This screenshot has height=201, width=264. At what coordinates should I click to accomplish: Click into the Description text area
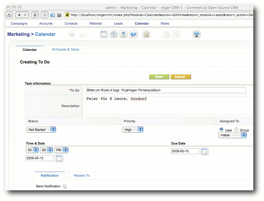click(169, 106)
